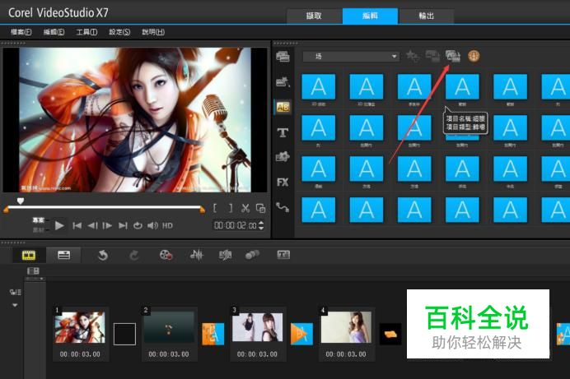Open the Subtitle Editor icon
570x379 pixels.
coord(283,255)
